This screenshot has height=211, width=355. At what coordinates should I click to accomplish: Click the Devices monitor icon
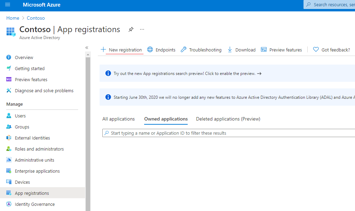tap(9, 182)
